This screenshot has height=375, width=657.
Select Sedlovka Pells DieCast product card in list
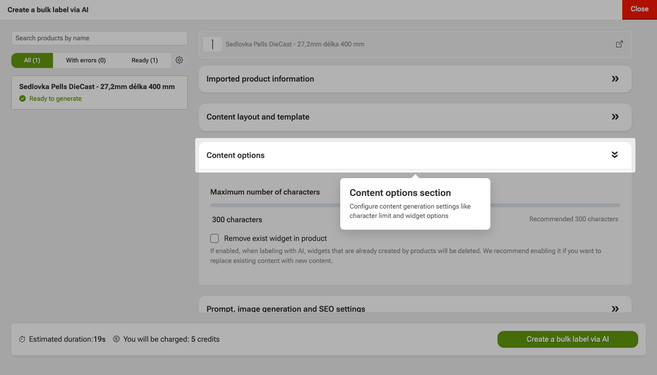coord(99,93)
